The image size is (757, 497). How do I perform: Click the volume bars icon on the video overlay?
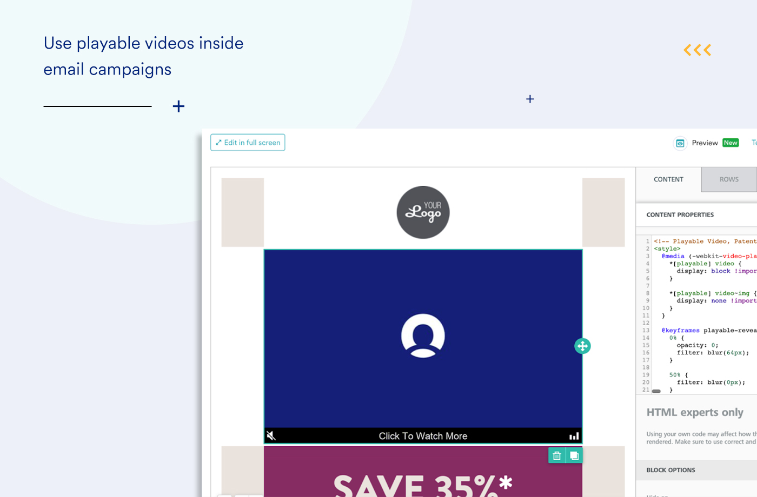pyautogui.click(x=574, y=435)
